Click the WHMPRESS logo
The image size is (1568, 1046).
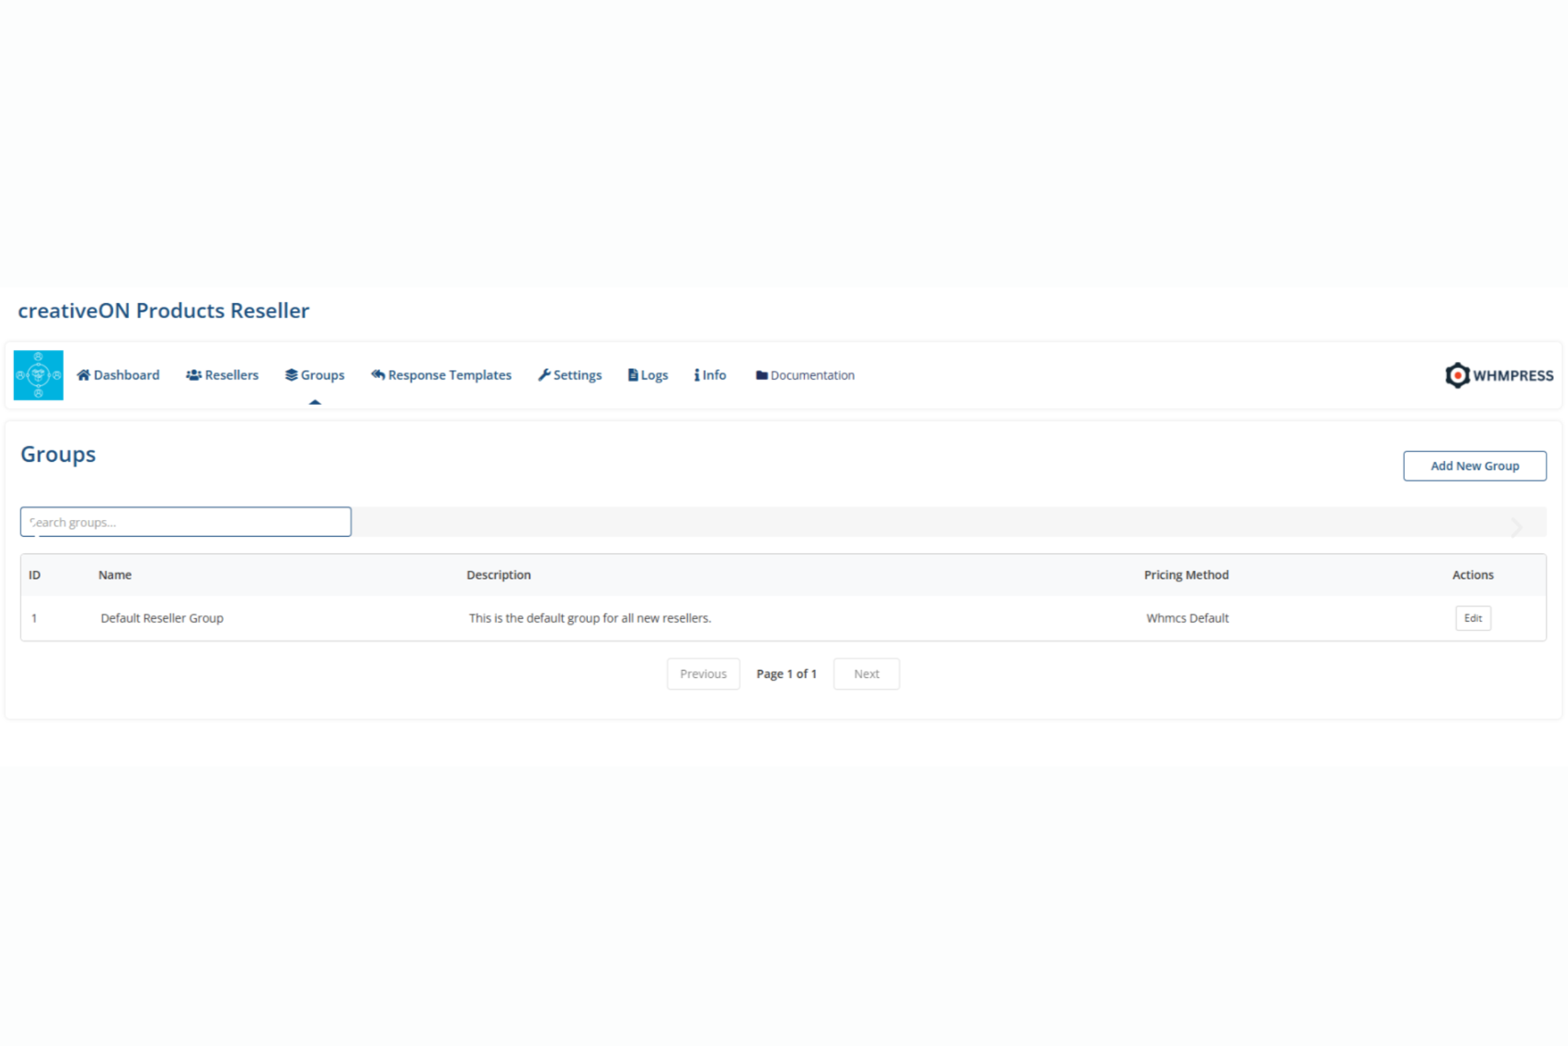(1498, 375)
